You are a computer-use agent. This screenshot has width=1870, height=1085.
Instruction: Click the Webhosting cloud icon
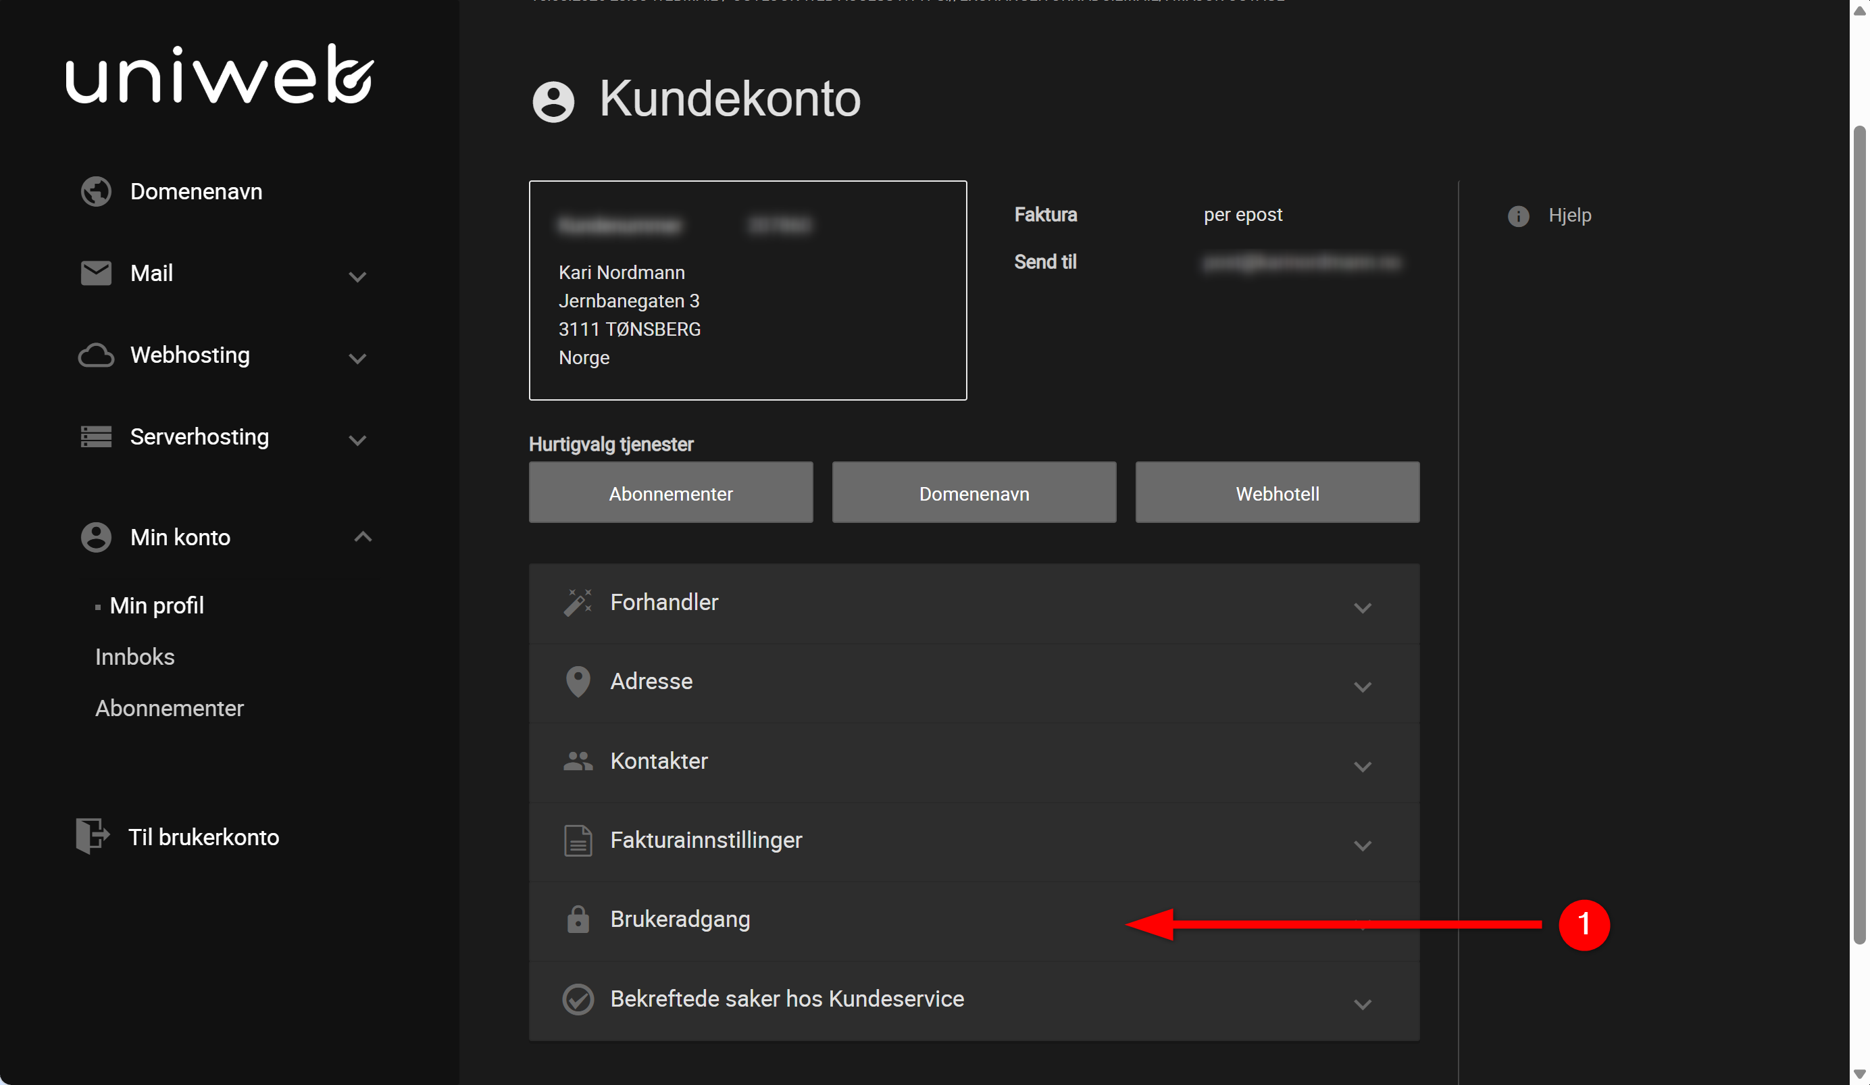(x=96, y=355)
